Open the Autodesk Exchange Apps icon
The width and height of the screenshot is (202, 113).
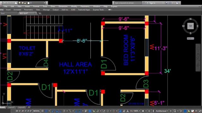166,3
